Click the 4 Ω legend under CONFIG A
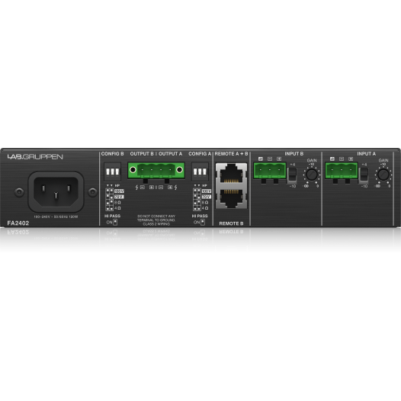The height and width of the screenshot is (401, 401). (205, 208)
